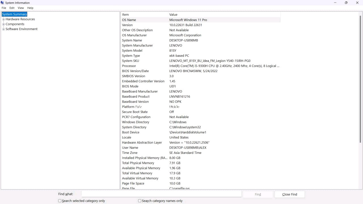Select the Installed Physical Memory row
The width and height of the screenshot is (363, 204).
click(x=201, y=158)
